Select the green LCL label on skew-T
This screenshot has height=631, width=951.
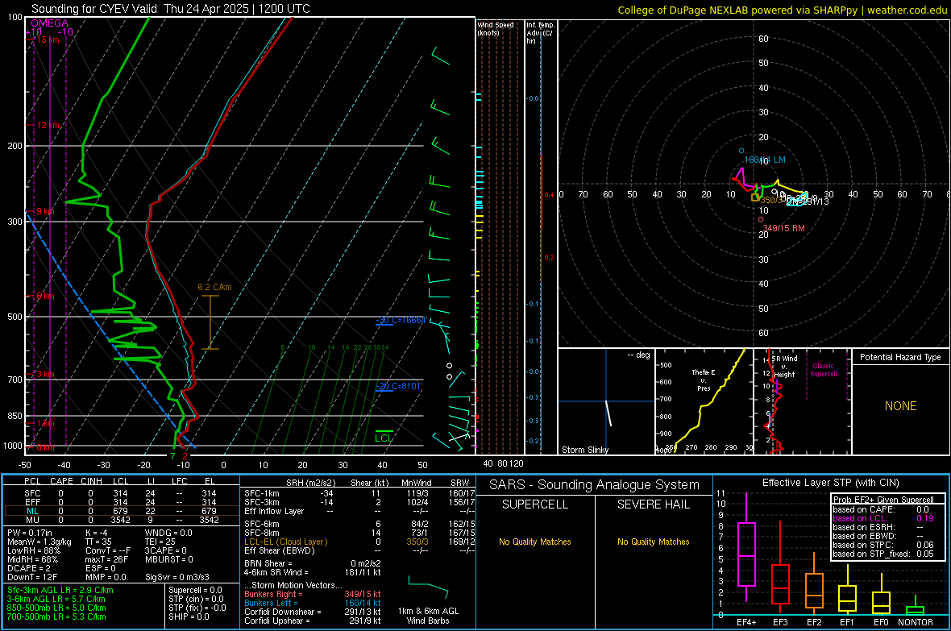click(x=384, y=438)
